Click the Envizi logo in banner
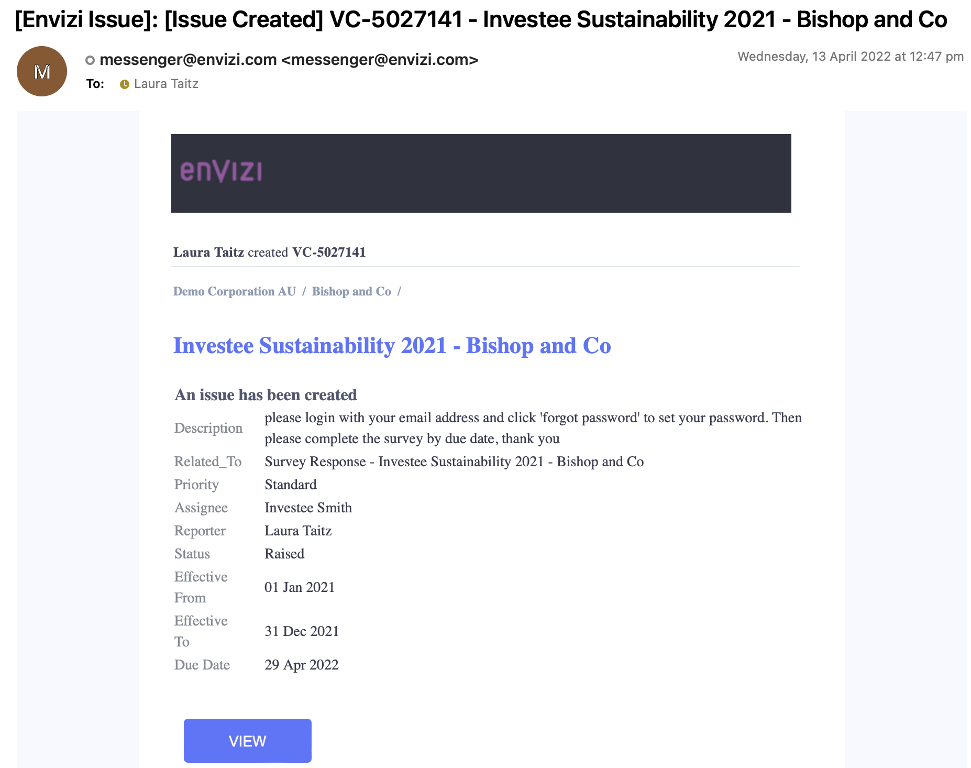Screen dimensions: 971x768 tap(221, 171)
